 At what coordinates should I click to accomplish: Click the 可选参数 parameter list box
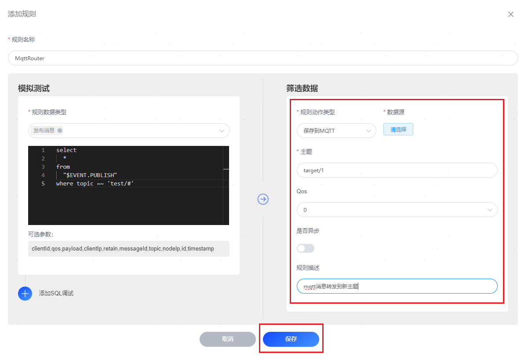tap(129, 249)
